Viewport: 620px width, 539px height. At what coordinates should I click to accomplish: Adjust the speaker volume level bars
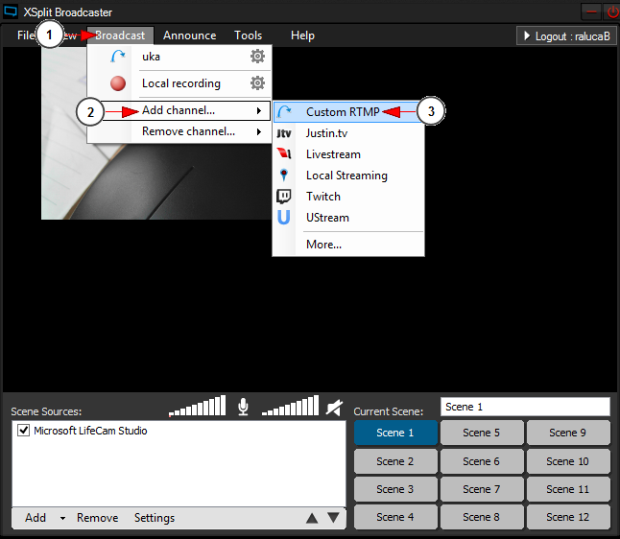(x=290, y=406)
